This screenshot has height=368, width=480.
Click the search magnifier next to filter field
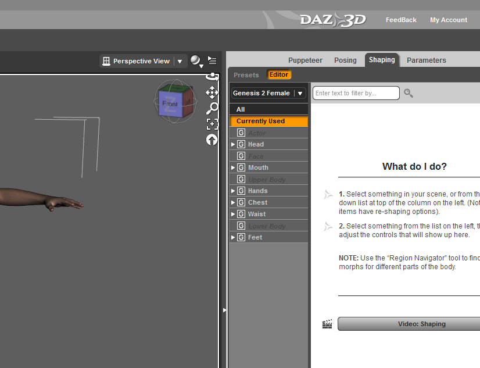408,93
